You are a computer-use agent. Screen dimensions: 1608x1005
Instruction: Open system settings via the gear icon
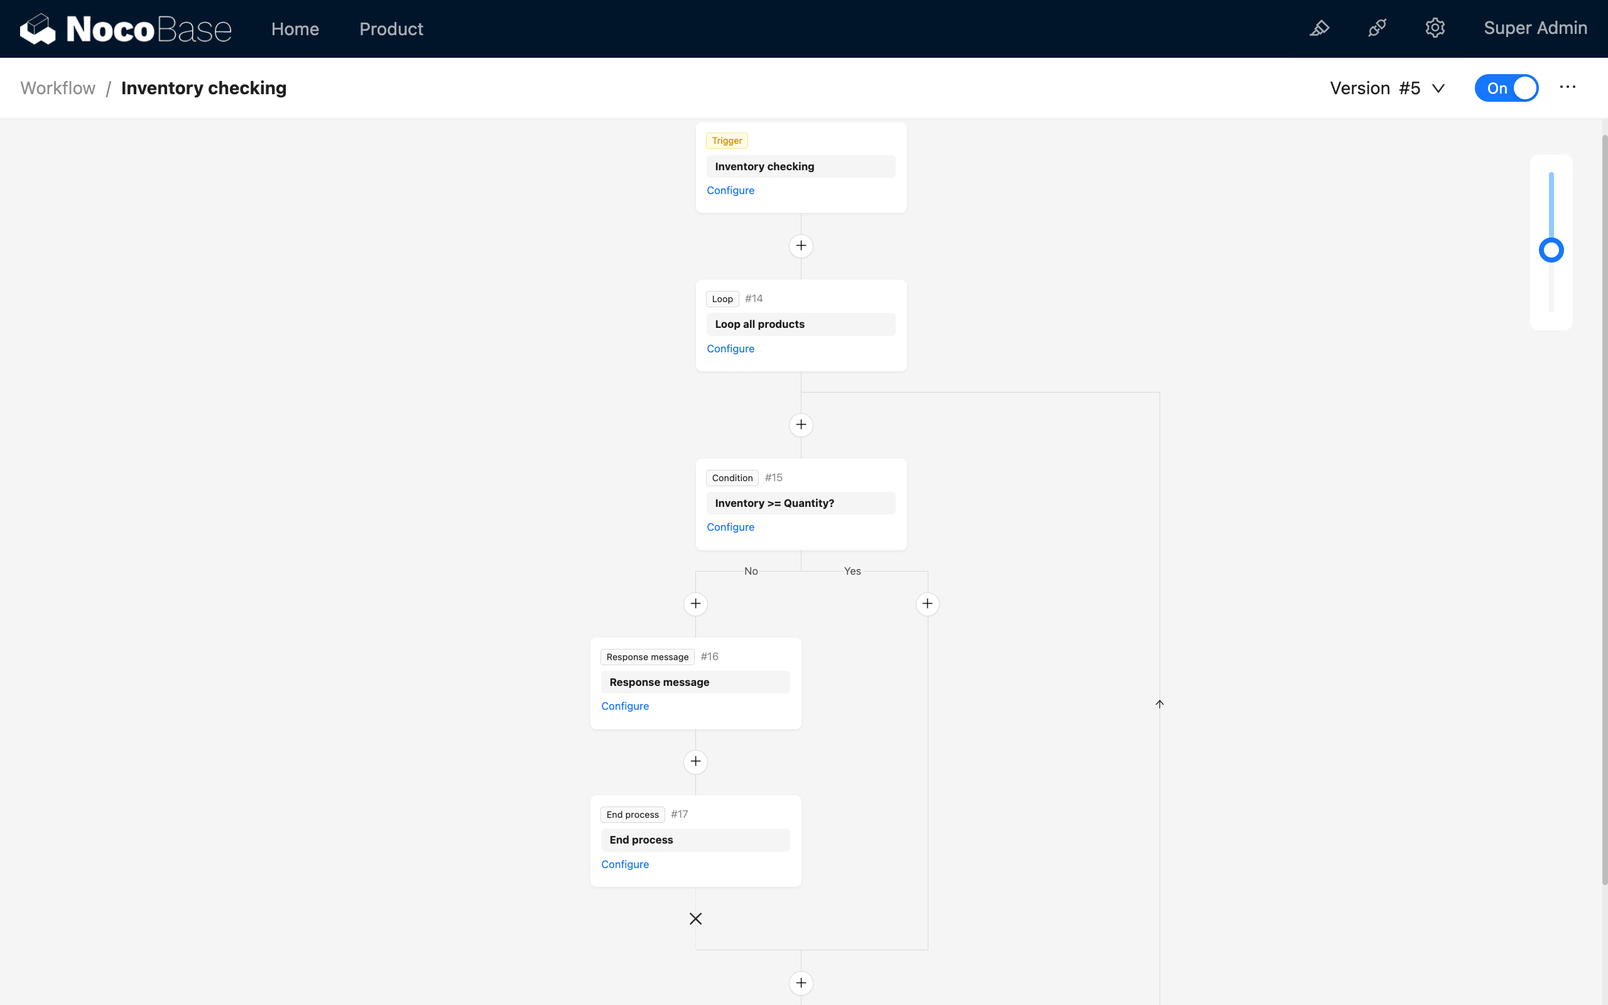coord(1435,28)
